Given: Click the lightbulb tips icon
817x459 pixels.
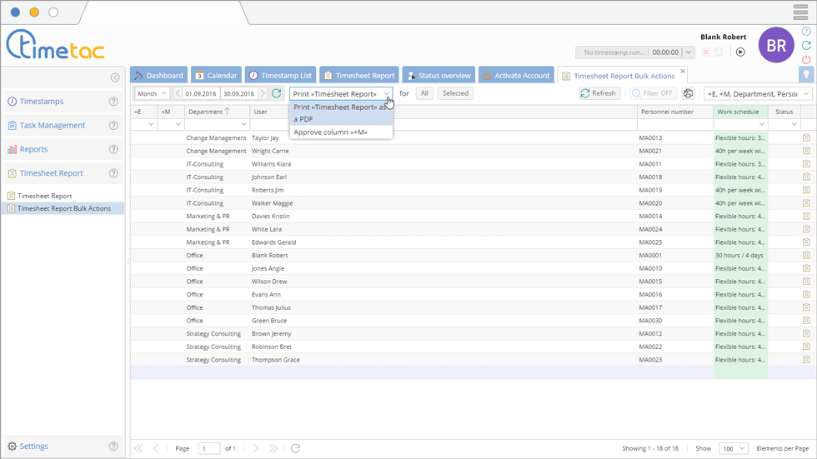Looking at the screenshot, I should point(806,74).
